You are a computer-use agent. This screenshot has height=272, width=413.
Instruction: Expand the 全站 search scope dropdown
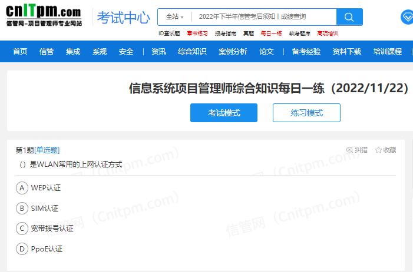(x=174, y=17)
